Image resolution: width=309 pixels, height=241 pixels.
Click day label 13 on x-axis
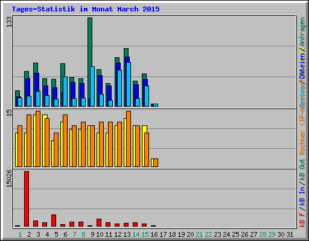pyautogui.click(x=127, y=234)
